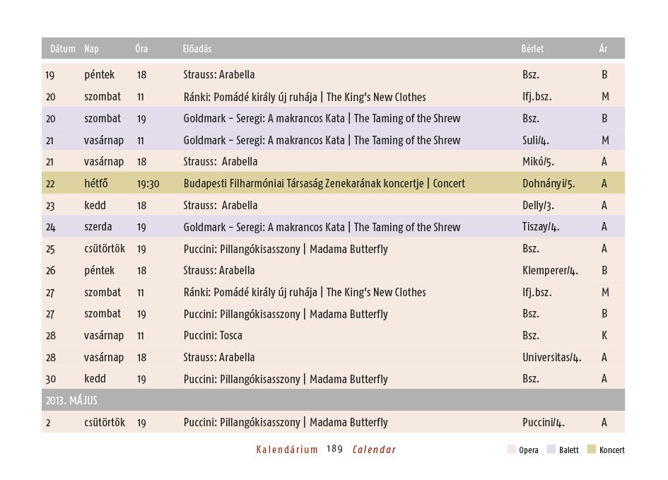
Task: Select the Mikó/5. subscription cell
Action: tap(537, 162)
